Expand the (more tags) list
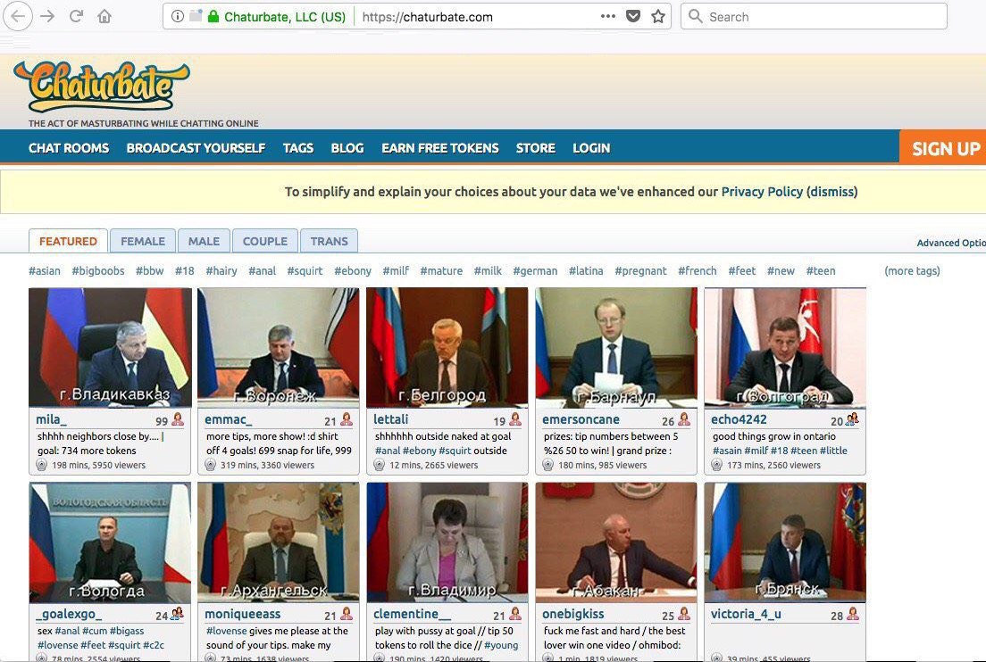The height and width of the screenshot is (662, 986). [x=912, y=270]
